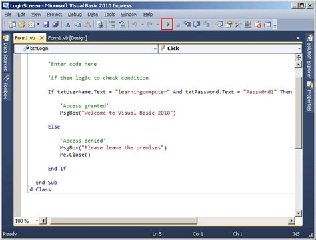Start debugging with the green play button
The image size is (316, 240).
pyautogui.click(x=167, y=24)
